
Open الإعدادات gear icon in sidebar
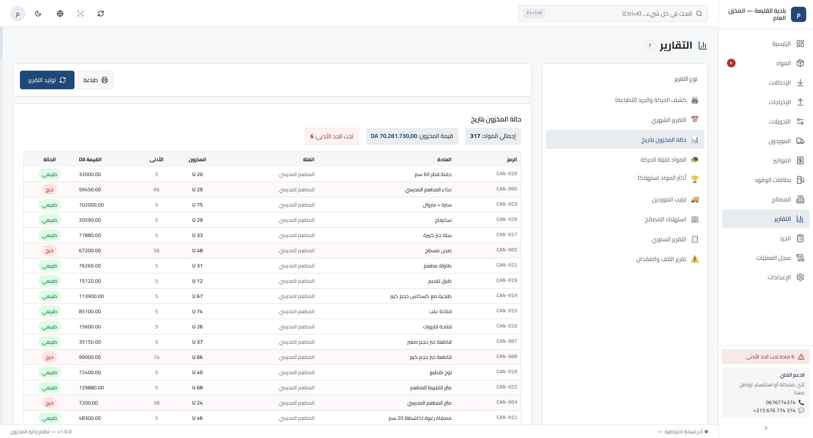(x=800, y=277)
